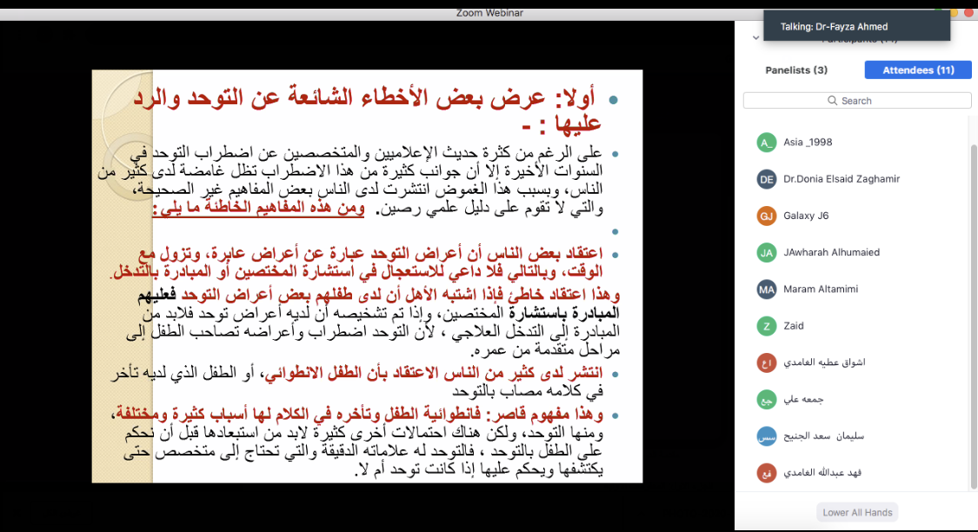Click Maram Altamimi's MA avatar icon
Viewport: 978px width, 532px height.
766,289
